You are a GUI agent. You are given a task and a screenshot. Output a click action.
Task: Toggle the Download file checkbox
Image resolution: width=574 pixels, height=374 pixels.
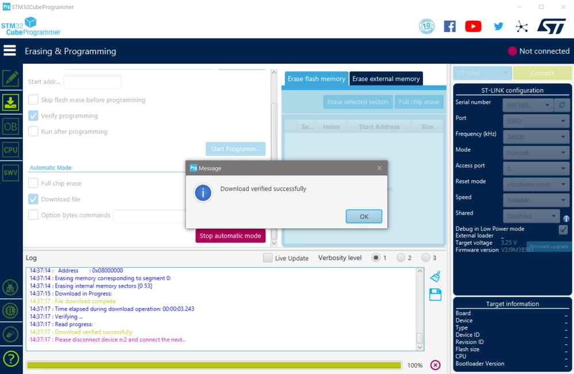pyautogui.click(x=33, y=199)
